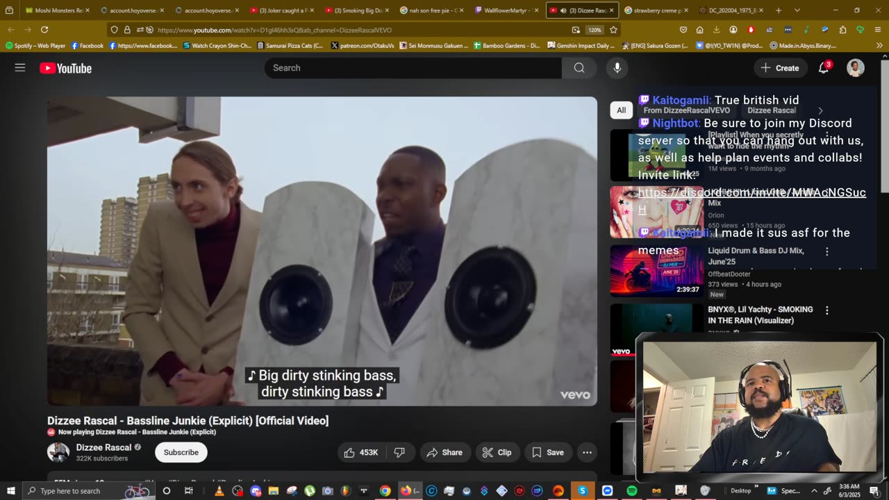
Task: Switch to the strawberry creme Google tab
Action: pos(656,10)
